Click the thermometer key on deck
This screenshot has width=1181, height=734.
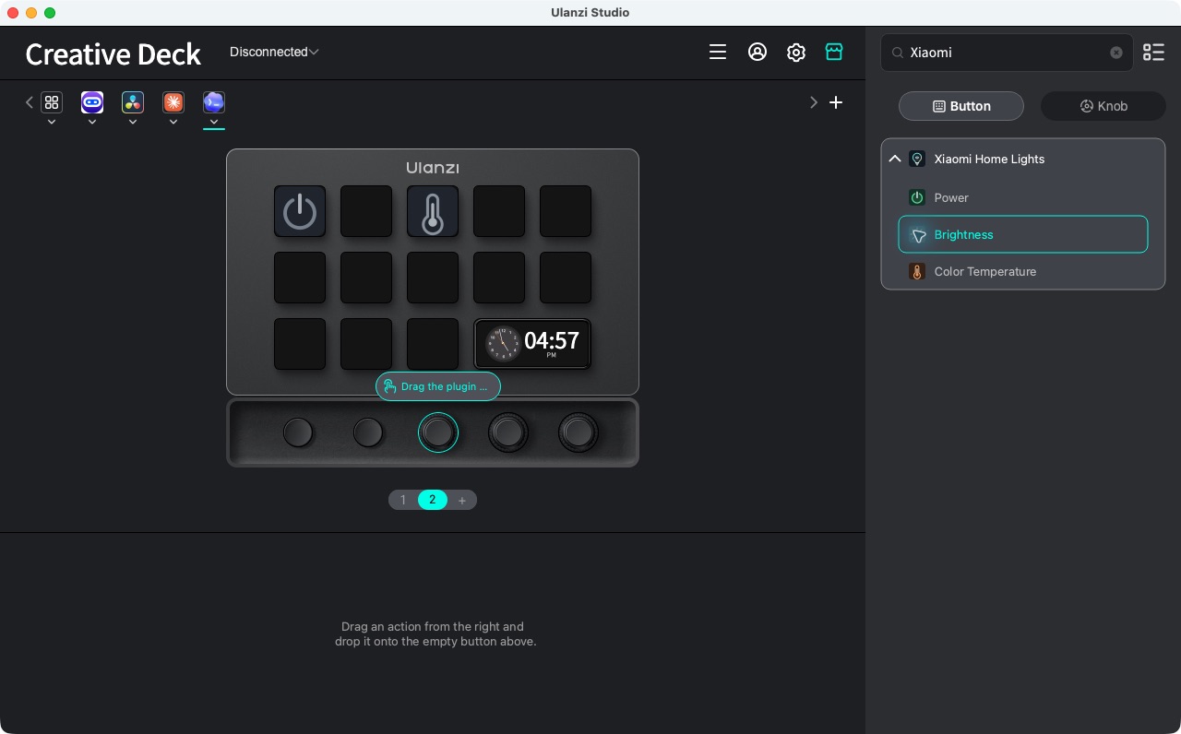coord(433,211)
